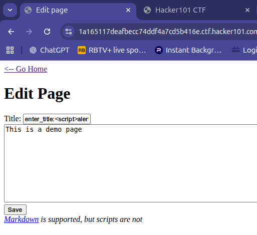Image resolution: width=257 pixels, height=235 pixels.
Task: Focus the hacker101 URL in address bar
Action: (x=168, y=32)
